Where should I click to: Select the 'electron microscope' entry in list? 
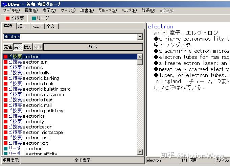tap(43, 132)
